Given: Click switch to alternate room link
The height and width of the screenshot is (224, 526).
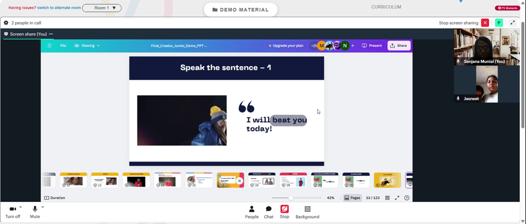Looking at the screenshot, I should pyautogui.click(x=59, y=7).
